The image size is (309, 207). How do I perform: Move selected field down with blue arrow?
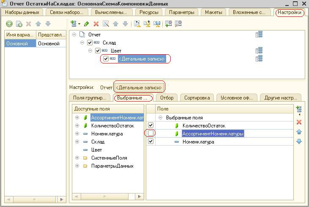tap(299, 141)
